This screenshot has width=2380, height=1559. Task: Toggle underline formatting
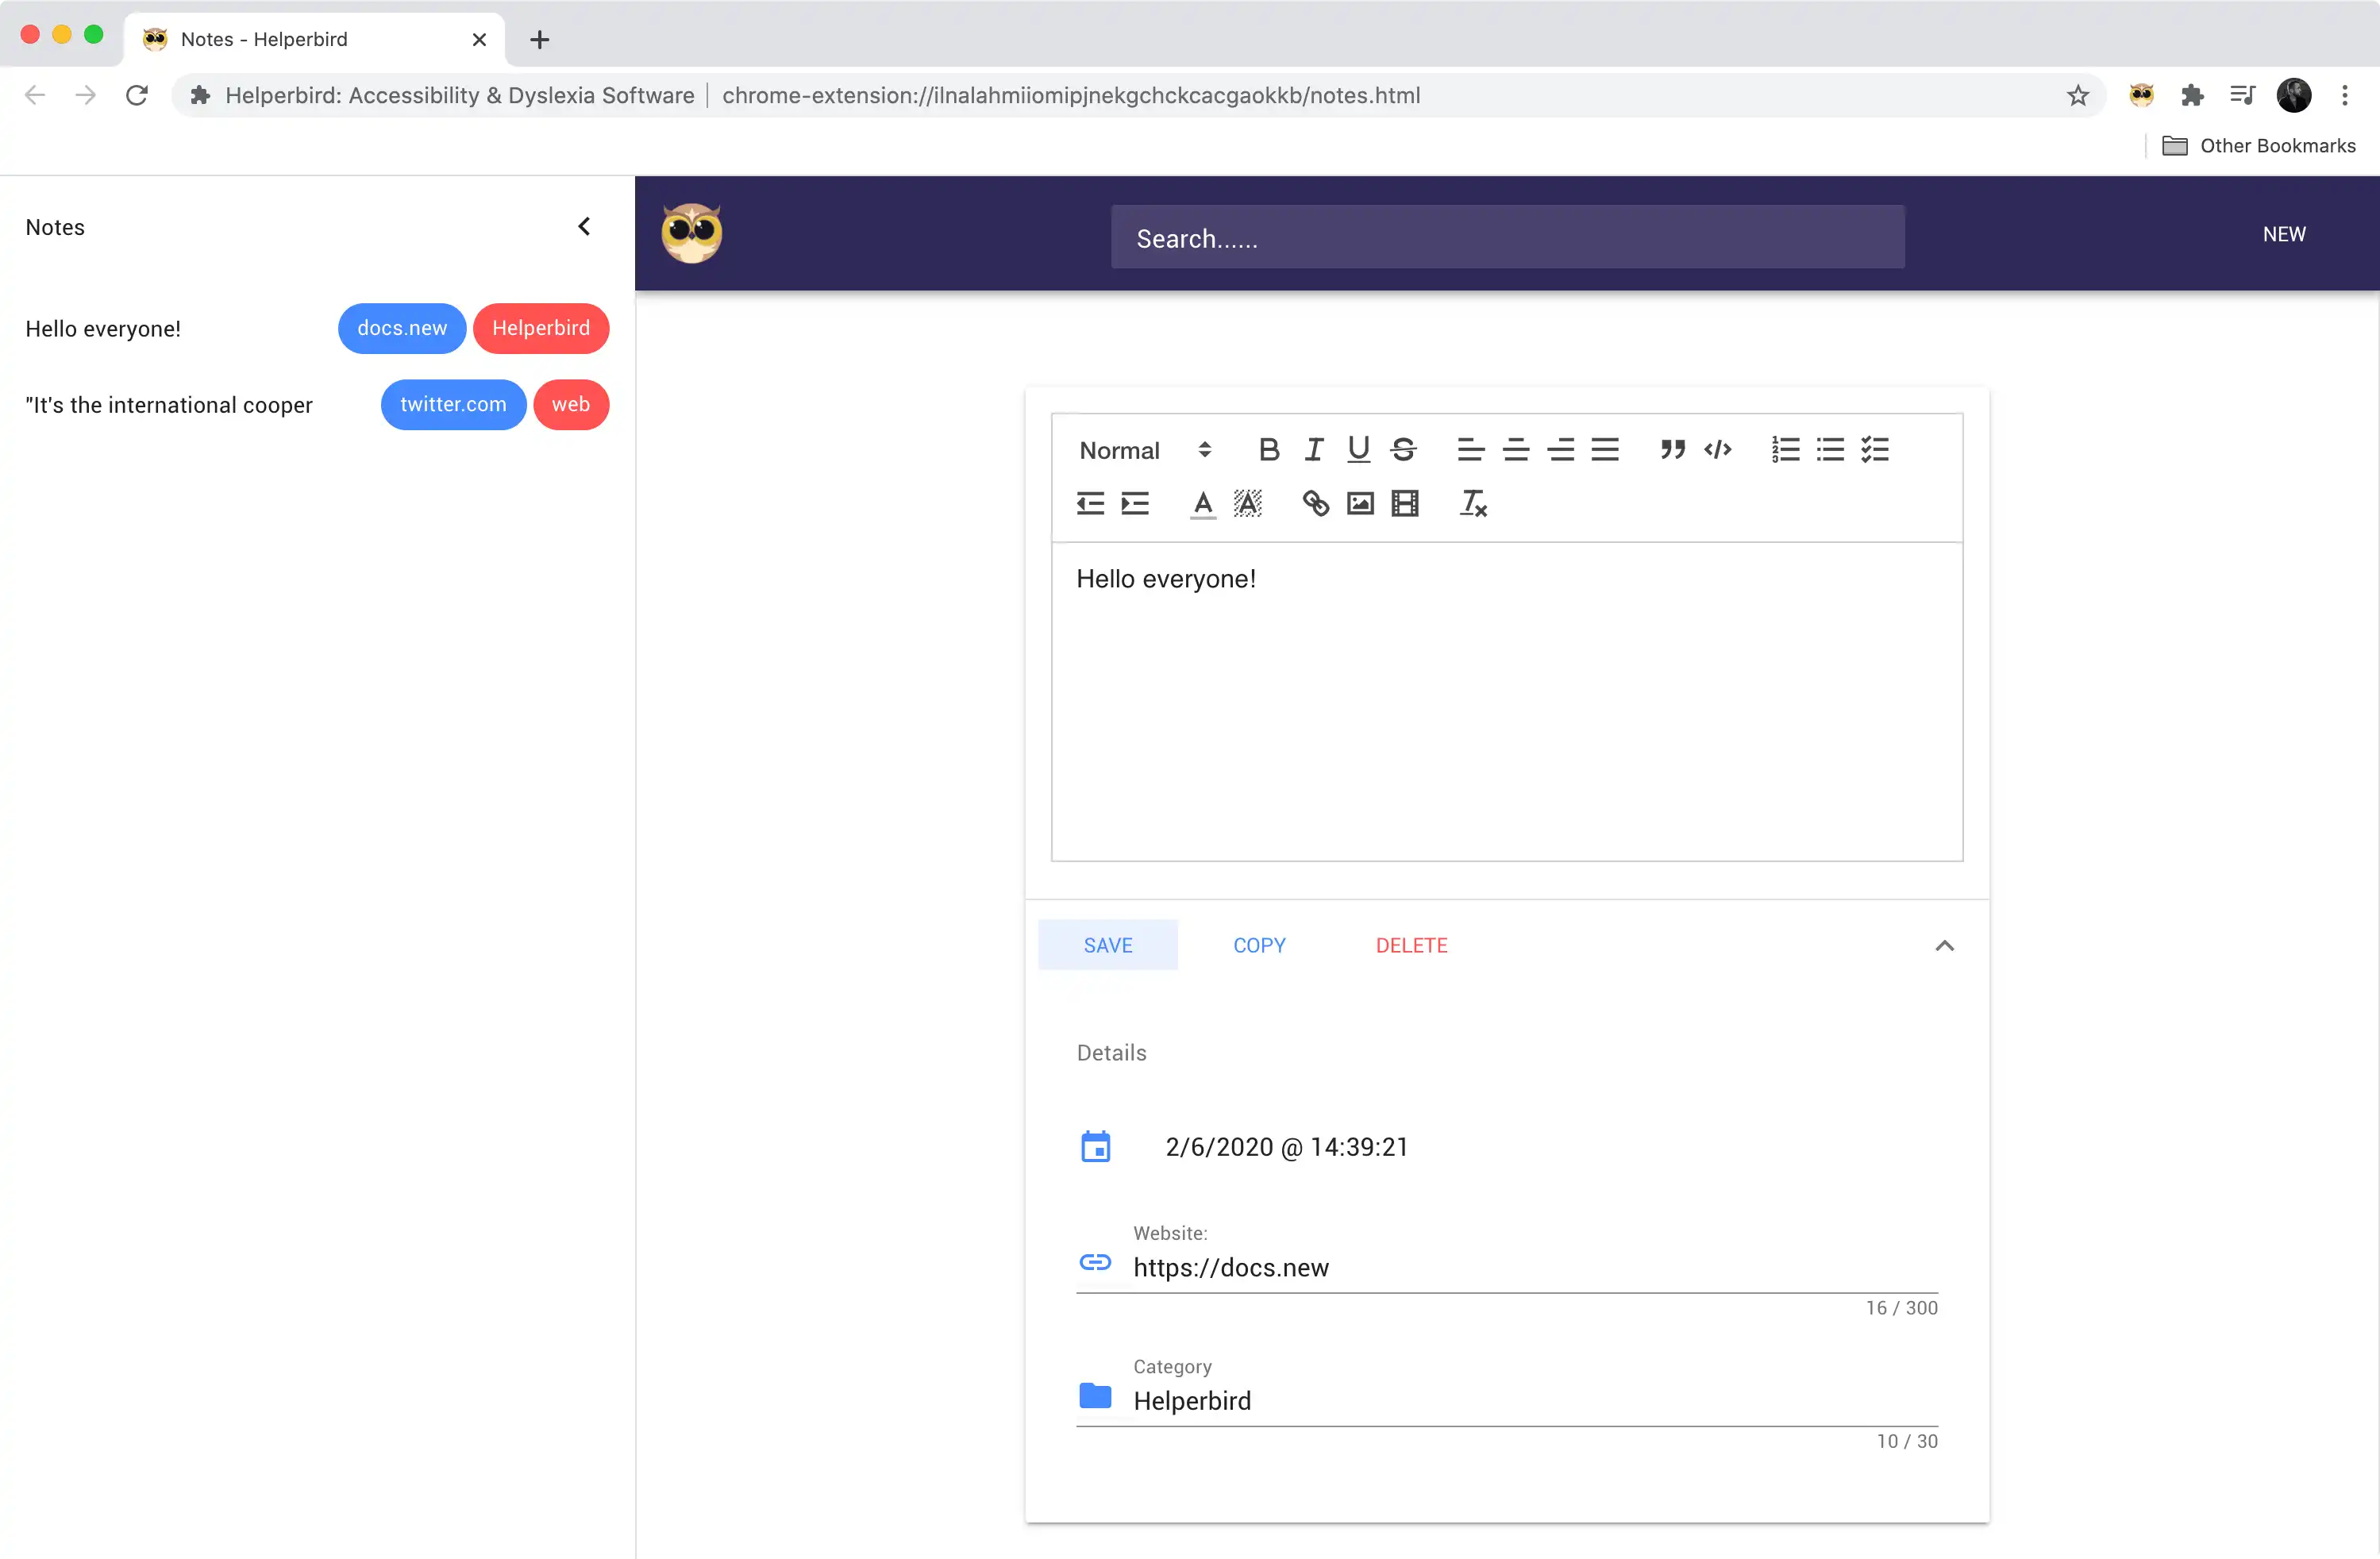(x=1358, y=450)
